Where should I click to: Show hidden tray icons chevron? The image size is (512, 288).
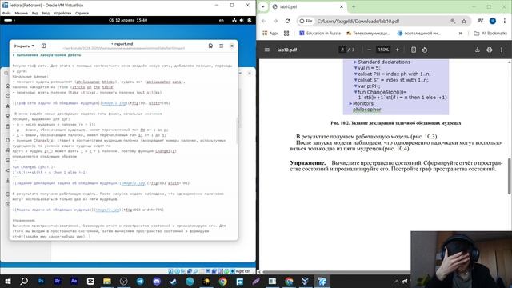(397, 281)
